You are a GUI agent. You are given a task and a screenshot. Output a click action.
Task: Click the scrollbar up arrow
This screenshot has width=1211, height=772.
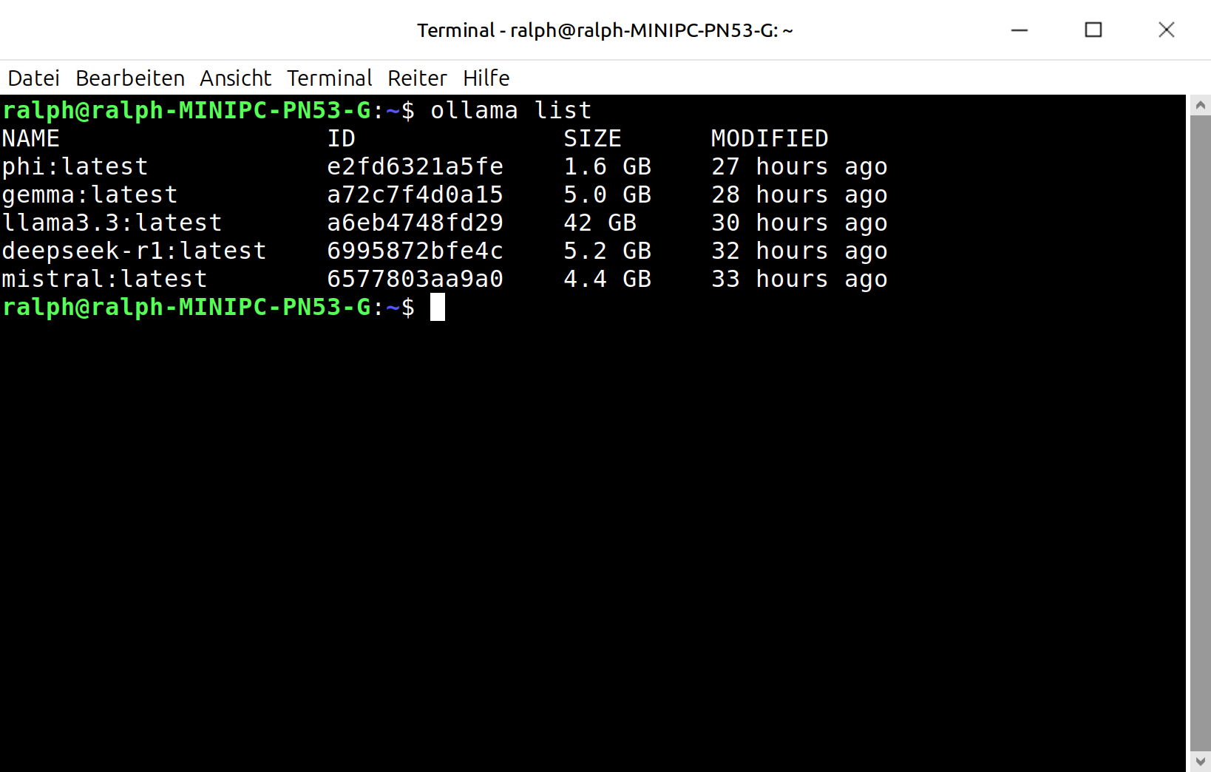(x=1200, y=105)
